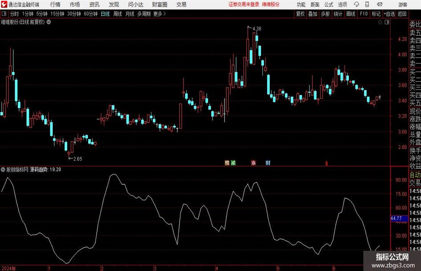Open the 公式 formula menu

coord(329,4)
